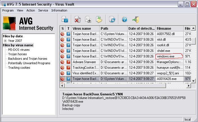Select the windows.exe filename cell
This screenshot has width=198, height=122.
tap(169, 56)
